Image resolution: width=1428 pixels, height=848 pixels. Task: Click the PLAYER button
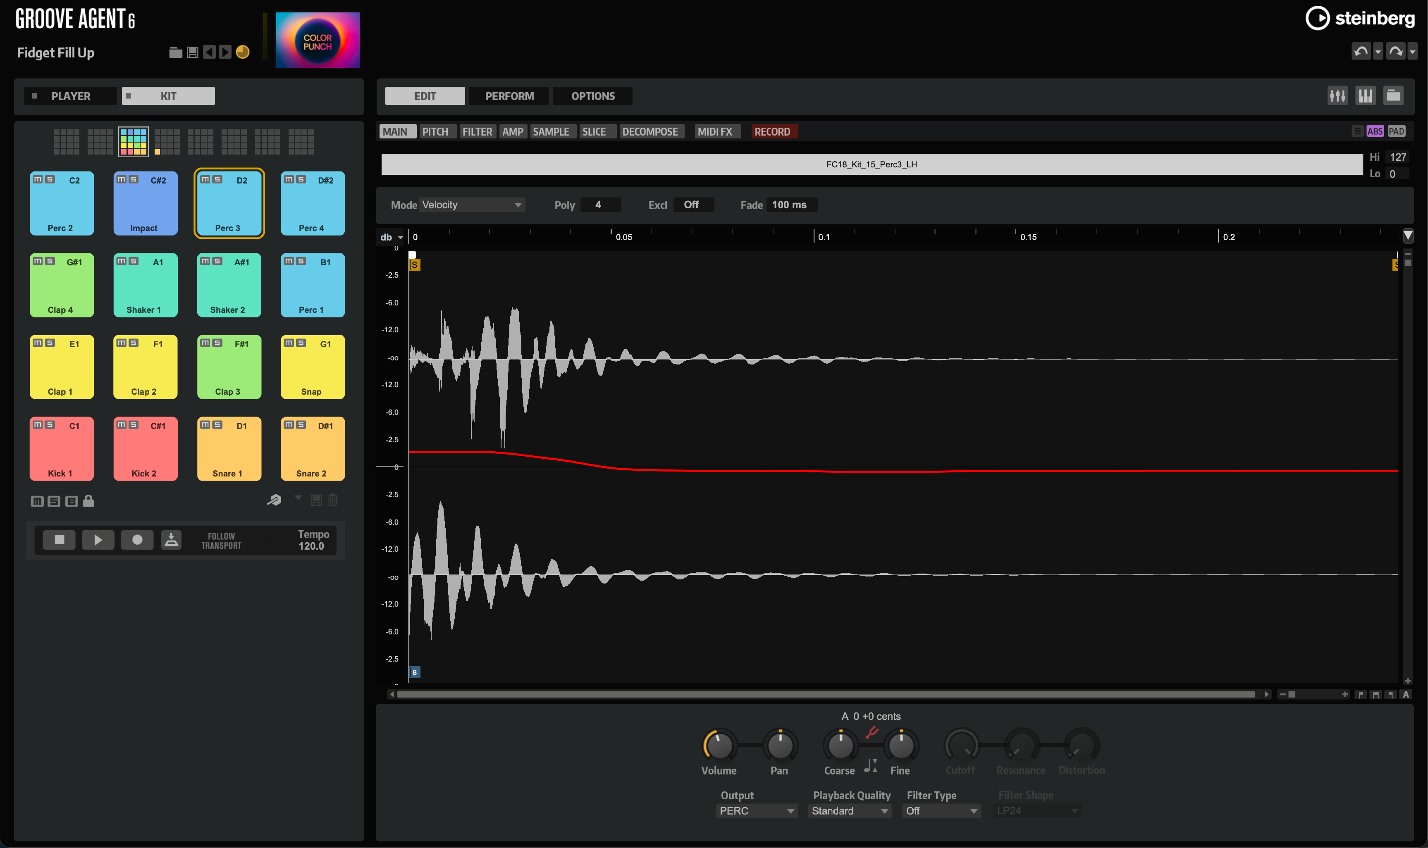(70, 96)
